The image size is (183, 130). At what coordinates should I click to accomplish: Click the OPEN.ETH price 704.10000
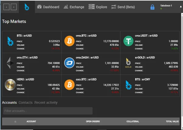click(54, 63)
